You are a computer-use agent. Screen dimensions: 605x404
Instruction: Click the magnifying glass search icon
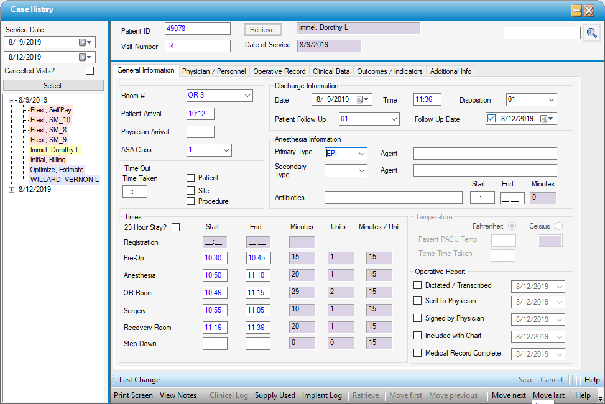click(591, 33)
